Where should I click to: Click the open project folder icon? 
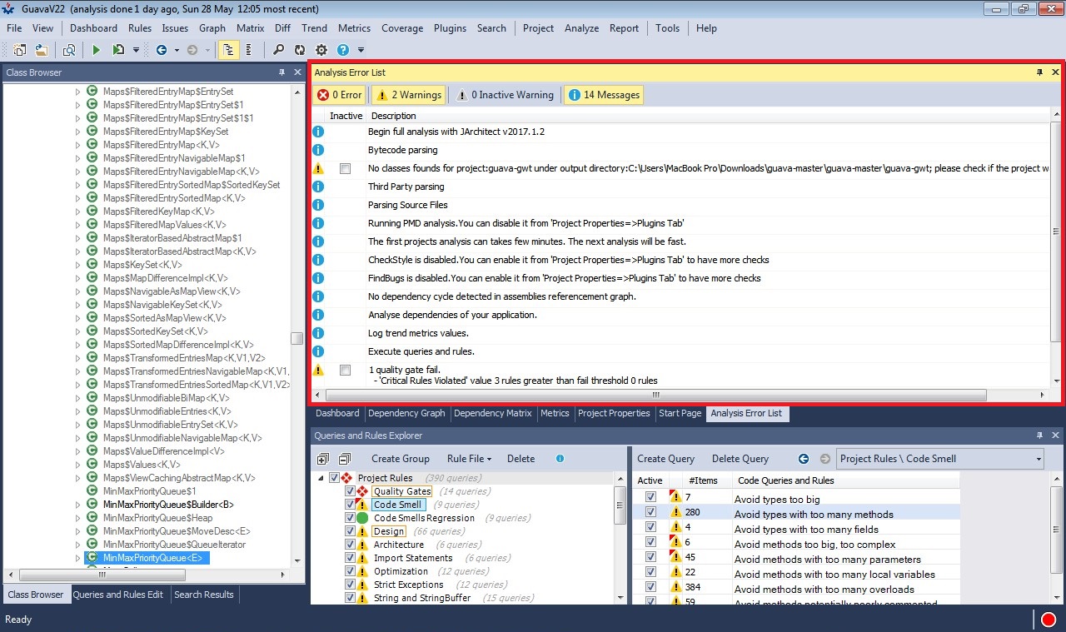(40, 50)
